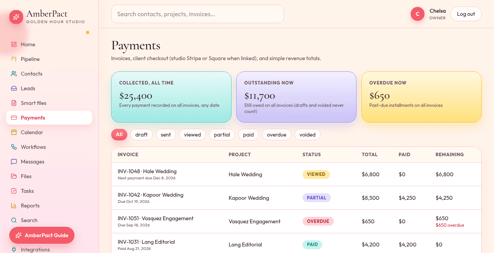
Task: Click the Integrations plug icon
Action: pyautogui.click(x=14, y=250)
